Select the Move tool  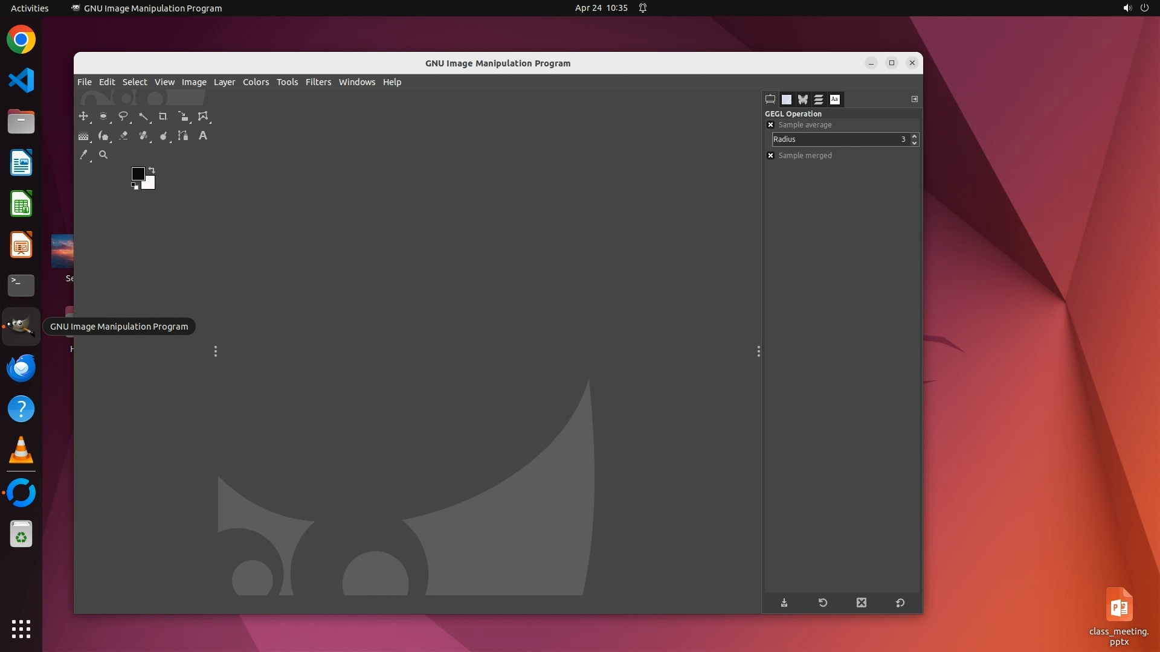pos(83,117)
